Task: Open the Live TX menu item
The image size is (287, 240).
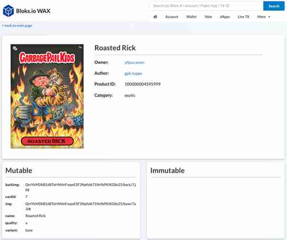Action: [x=243, y=17]
